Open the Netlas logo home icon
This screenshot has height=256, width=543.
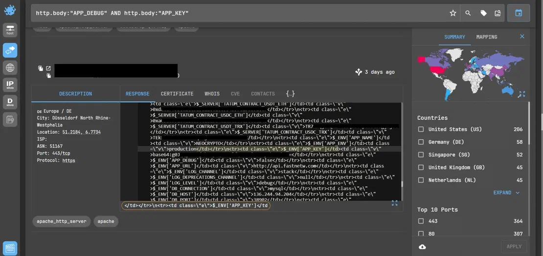tap(10, 10)
